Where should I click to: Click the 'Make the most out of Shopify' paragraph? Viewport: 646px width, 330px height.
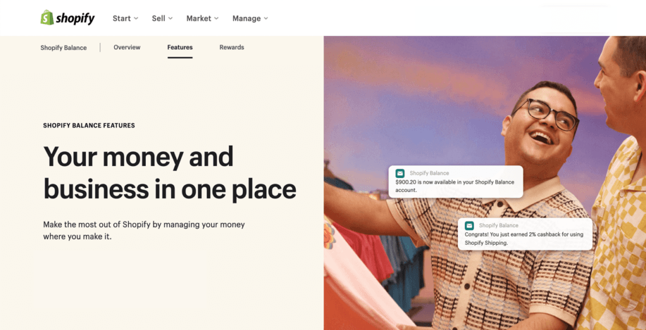(144, 231)
